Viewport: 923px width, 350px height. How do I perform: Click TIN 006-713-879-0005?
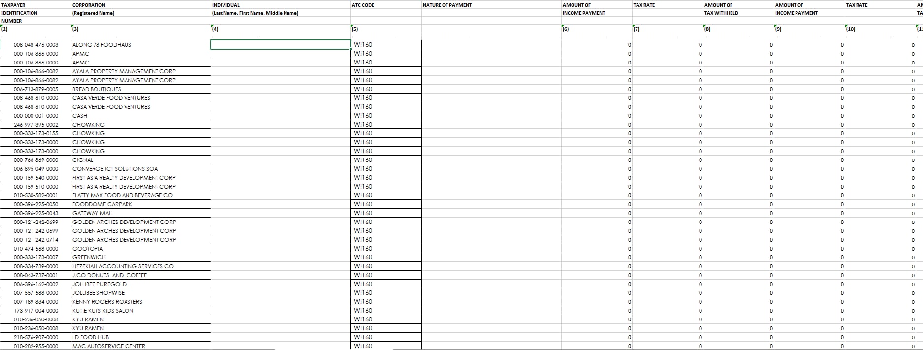(x=36, y=89)
